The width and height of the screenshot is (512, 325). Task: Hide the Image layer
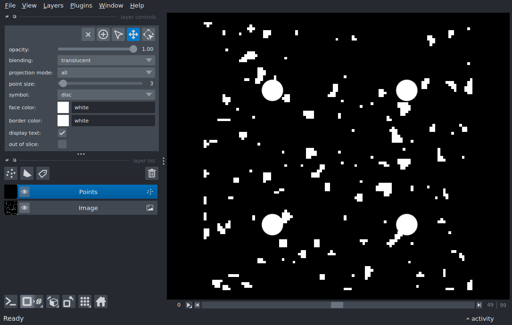click(25, 208)
